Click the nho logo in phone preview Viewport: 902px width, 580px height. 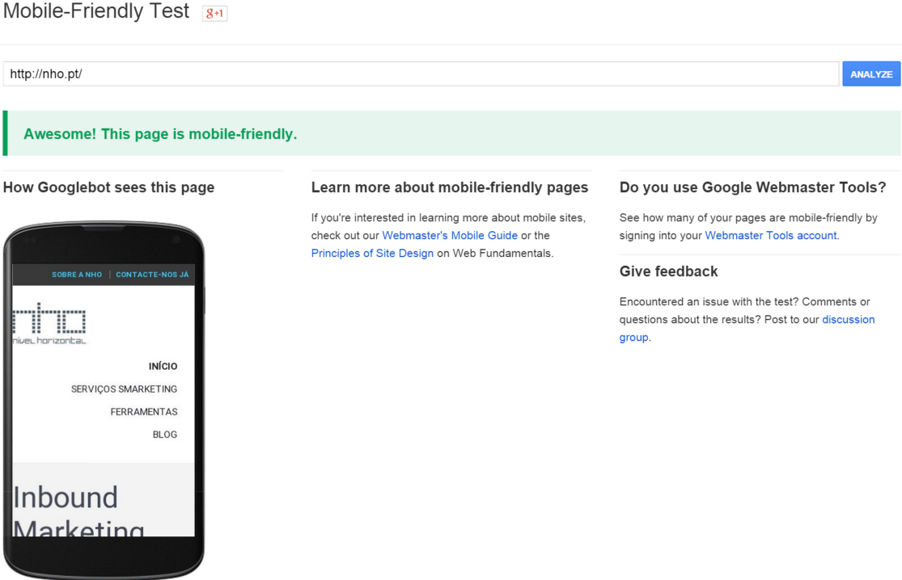49,323
